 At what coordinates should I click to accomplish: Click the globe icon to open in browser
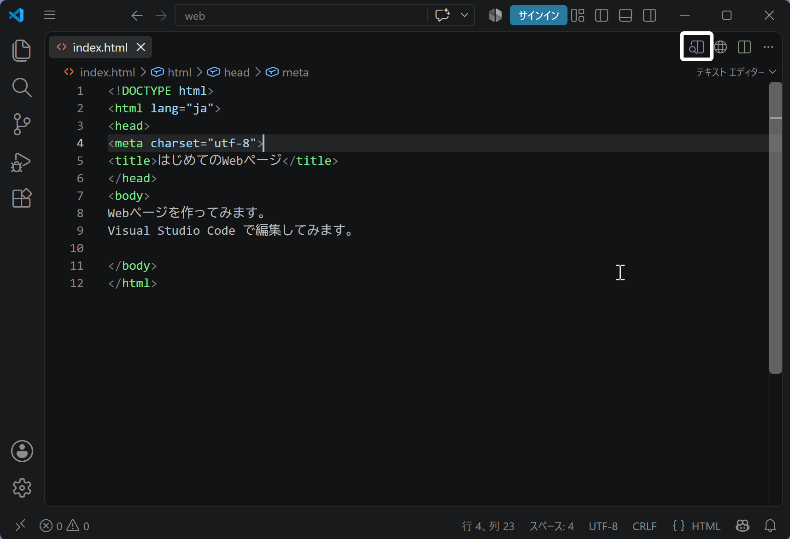coord(720,46)
